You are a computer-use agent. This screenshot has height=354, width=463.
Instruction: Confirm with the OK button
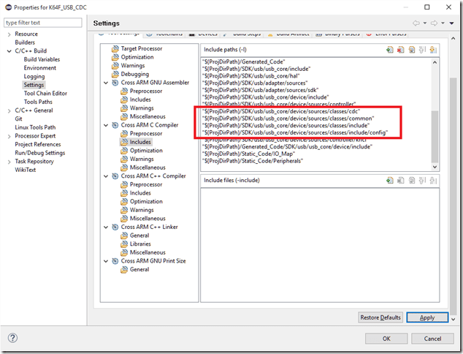[x=386, y=339]
